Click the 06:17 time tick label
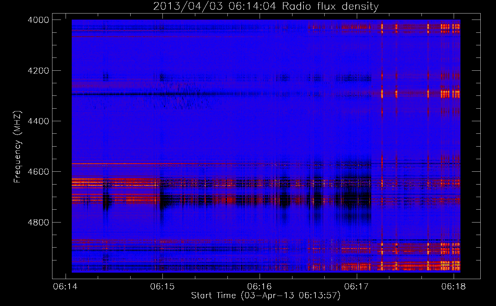This screenshot has width=496, height=306. point(357,286)
